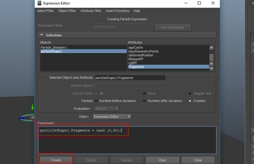Open the Editor dropdown list
Image resolution: width=254 pixels, height=164 pixels.
(112, 116)
